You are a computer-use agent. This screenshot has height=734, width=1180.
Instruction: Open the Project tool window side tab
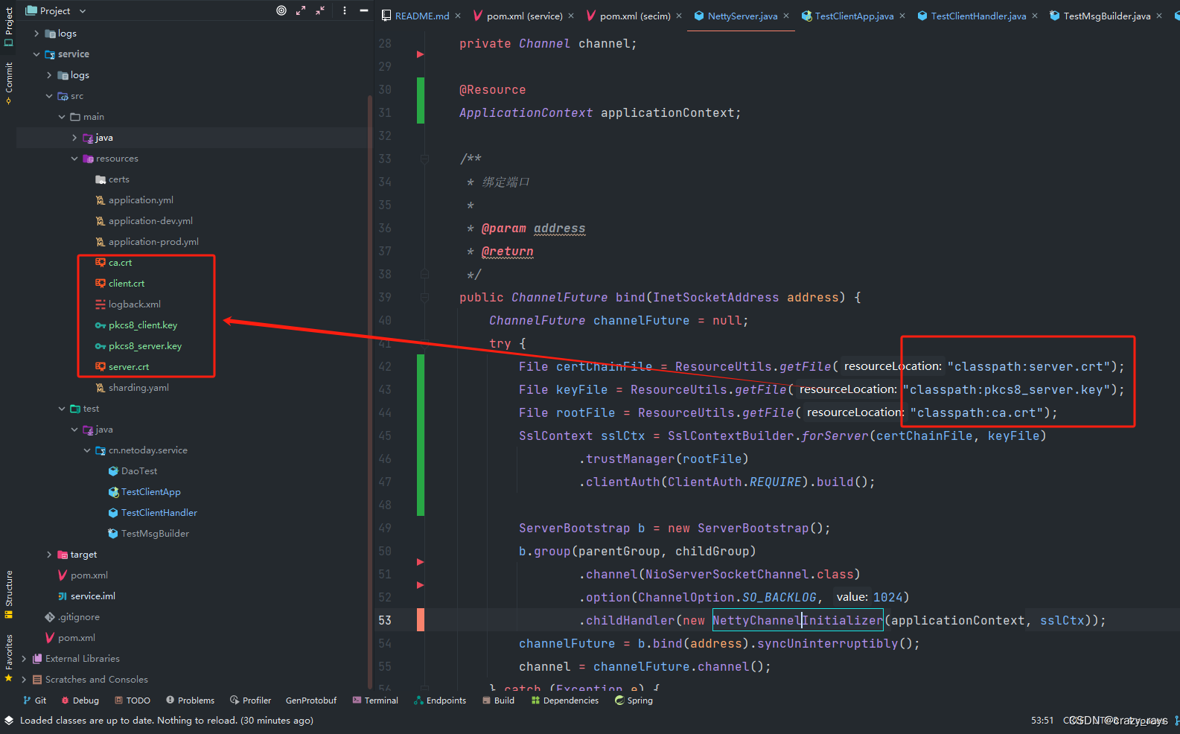(x=8, y=26)
